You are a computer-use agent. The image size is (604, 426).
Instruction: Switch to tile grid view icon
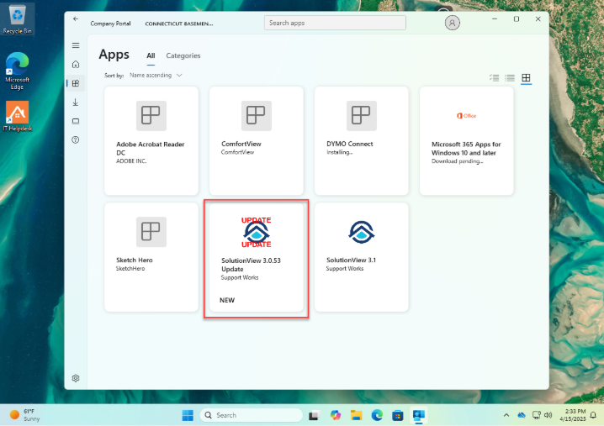[526, 78]
